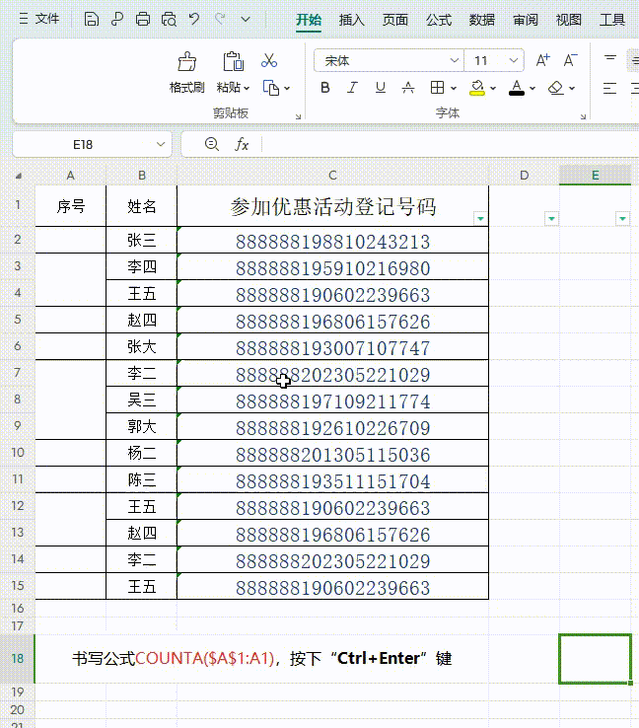The image size is (639, 728).
Task: Click the top align icon
Action: tap(610, 59)
